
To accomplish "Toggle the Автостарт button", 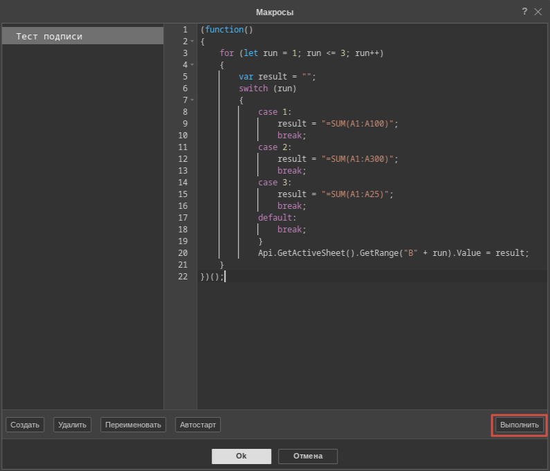I will [198, 425].
